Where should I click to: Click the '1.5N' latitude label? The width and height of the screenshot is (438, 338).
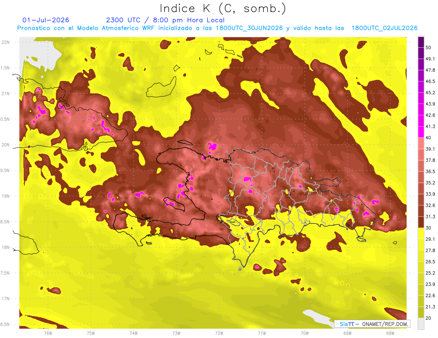coord(5,68)
